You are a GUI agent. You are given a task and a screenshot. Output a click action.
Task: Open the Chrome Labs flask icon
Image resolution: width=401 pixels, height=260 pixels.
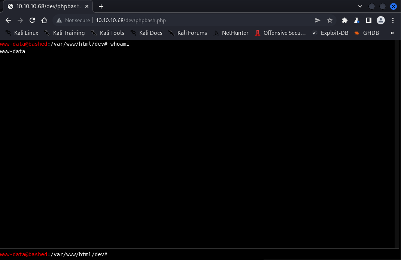[357, 20]
